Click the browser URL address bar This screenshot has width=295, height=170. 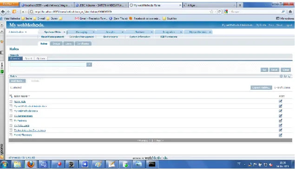[120, 12]
